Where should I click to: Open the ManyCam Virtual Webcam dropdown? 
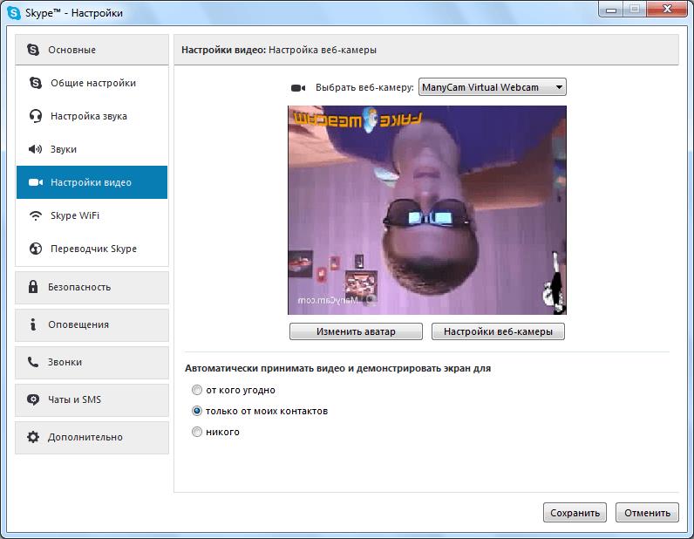pos(493,87)
